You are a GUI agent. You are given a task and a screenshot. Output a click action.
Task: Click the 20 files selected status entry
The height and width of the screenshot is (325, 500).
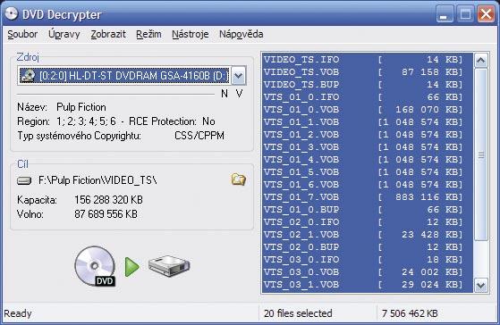coord(298,313)
